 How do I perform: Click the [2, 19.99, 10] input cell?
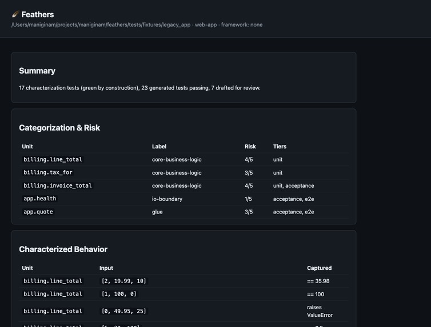click(x=124, y=281)
